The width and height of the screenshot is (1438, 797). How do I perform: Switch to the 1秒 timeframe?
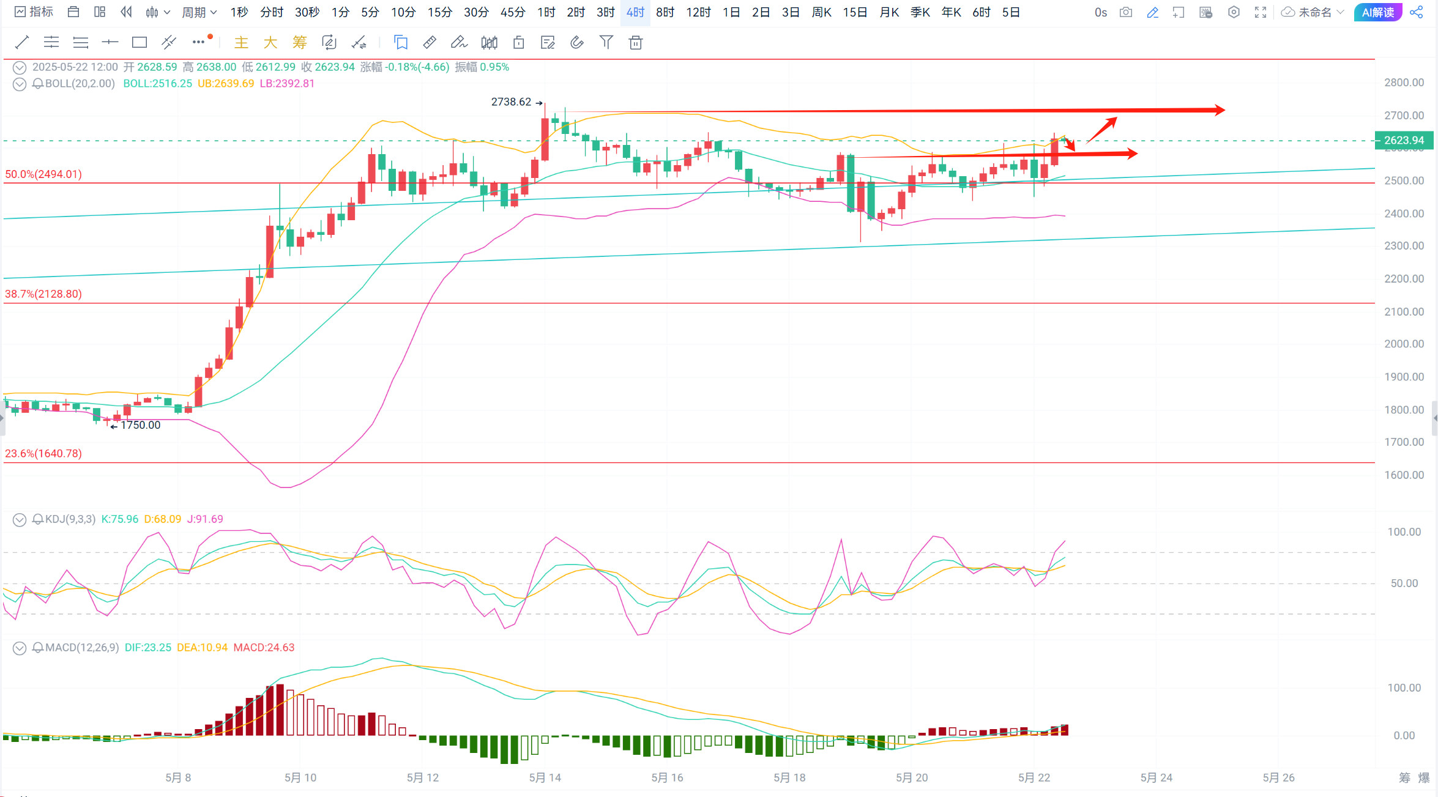(x=239, y=12)
